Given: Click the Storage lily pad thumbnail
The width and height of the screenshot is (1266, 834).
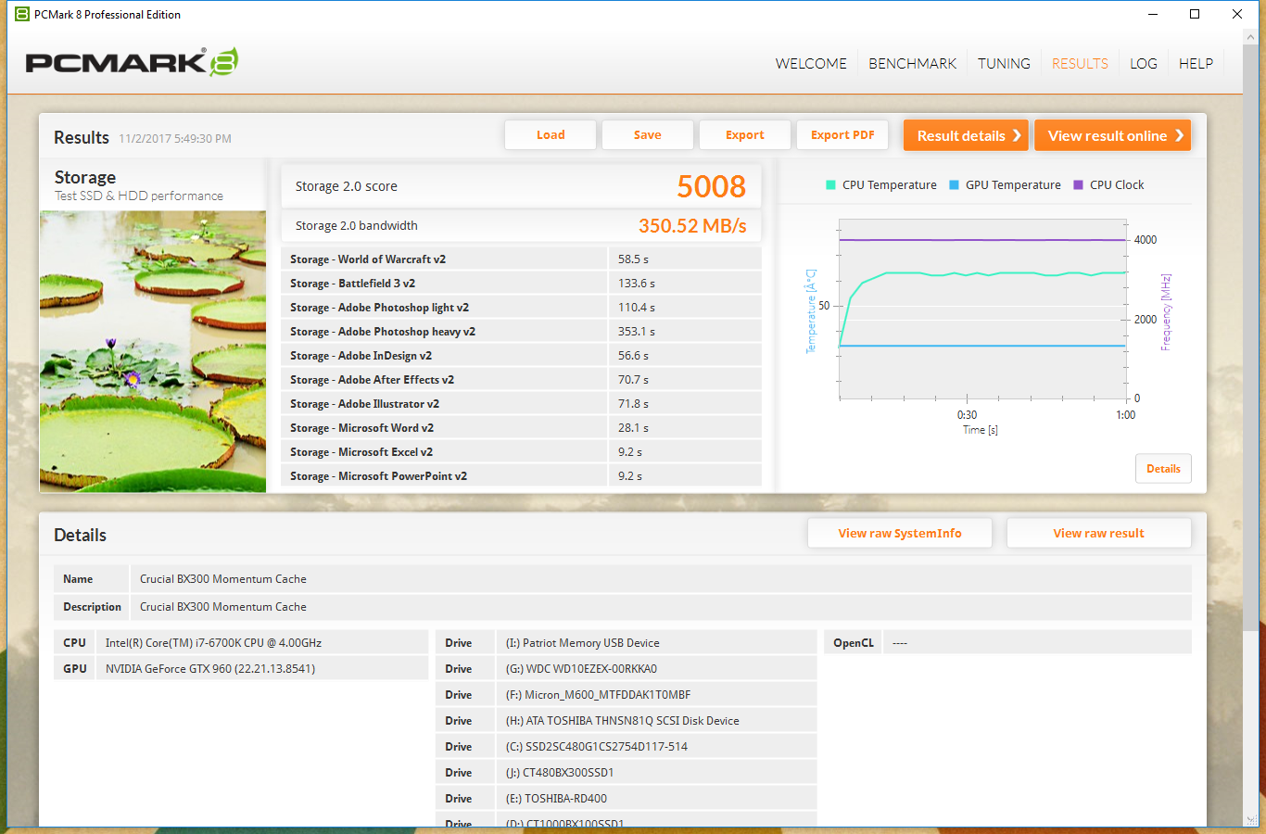Looking at the screenshot, I should (153, 351).
